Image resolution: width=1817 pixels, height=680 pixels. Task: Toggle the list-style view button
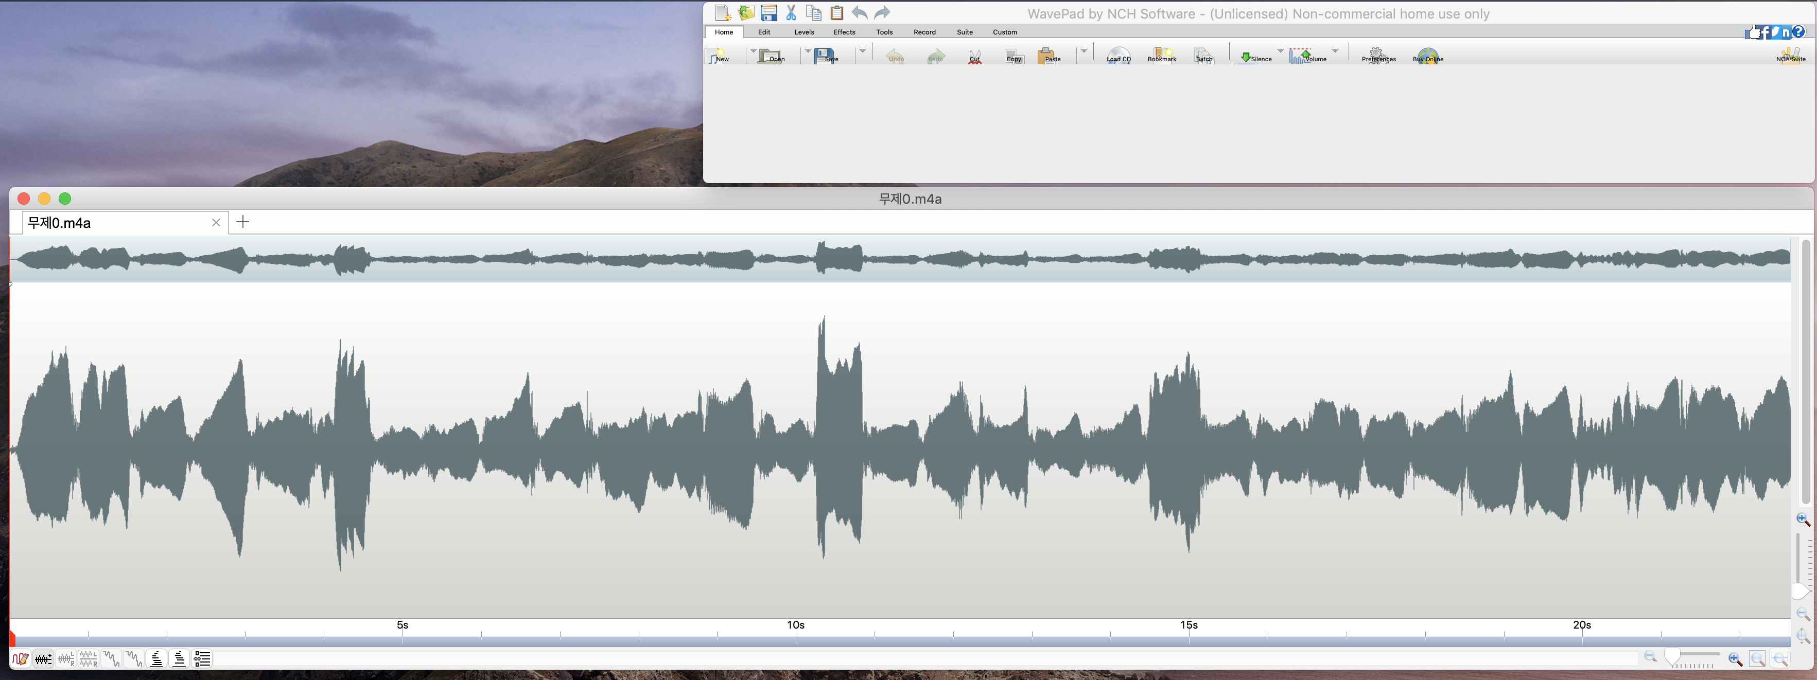[x=202, y=659]
